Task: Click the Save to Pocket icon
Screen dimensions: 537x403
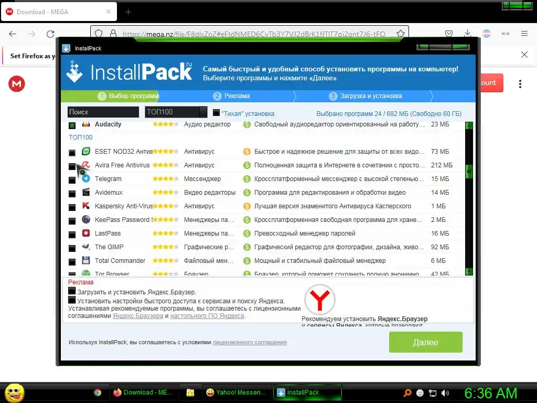Action: point(449,34)
